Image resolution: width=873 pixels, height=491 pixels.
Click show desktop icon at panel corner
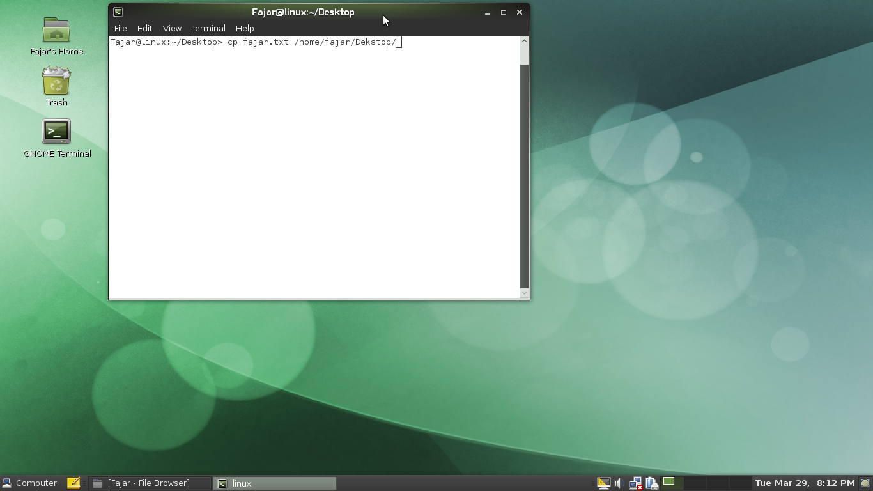(865, 483)
